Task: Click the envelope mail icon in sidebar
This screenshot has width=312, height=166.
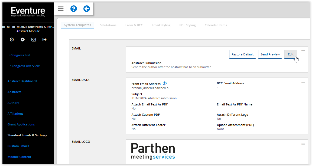Action: click(34, 39)
